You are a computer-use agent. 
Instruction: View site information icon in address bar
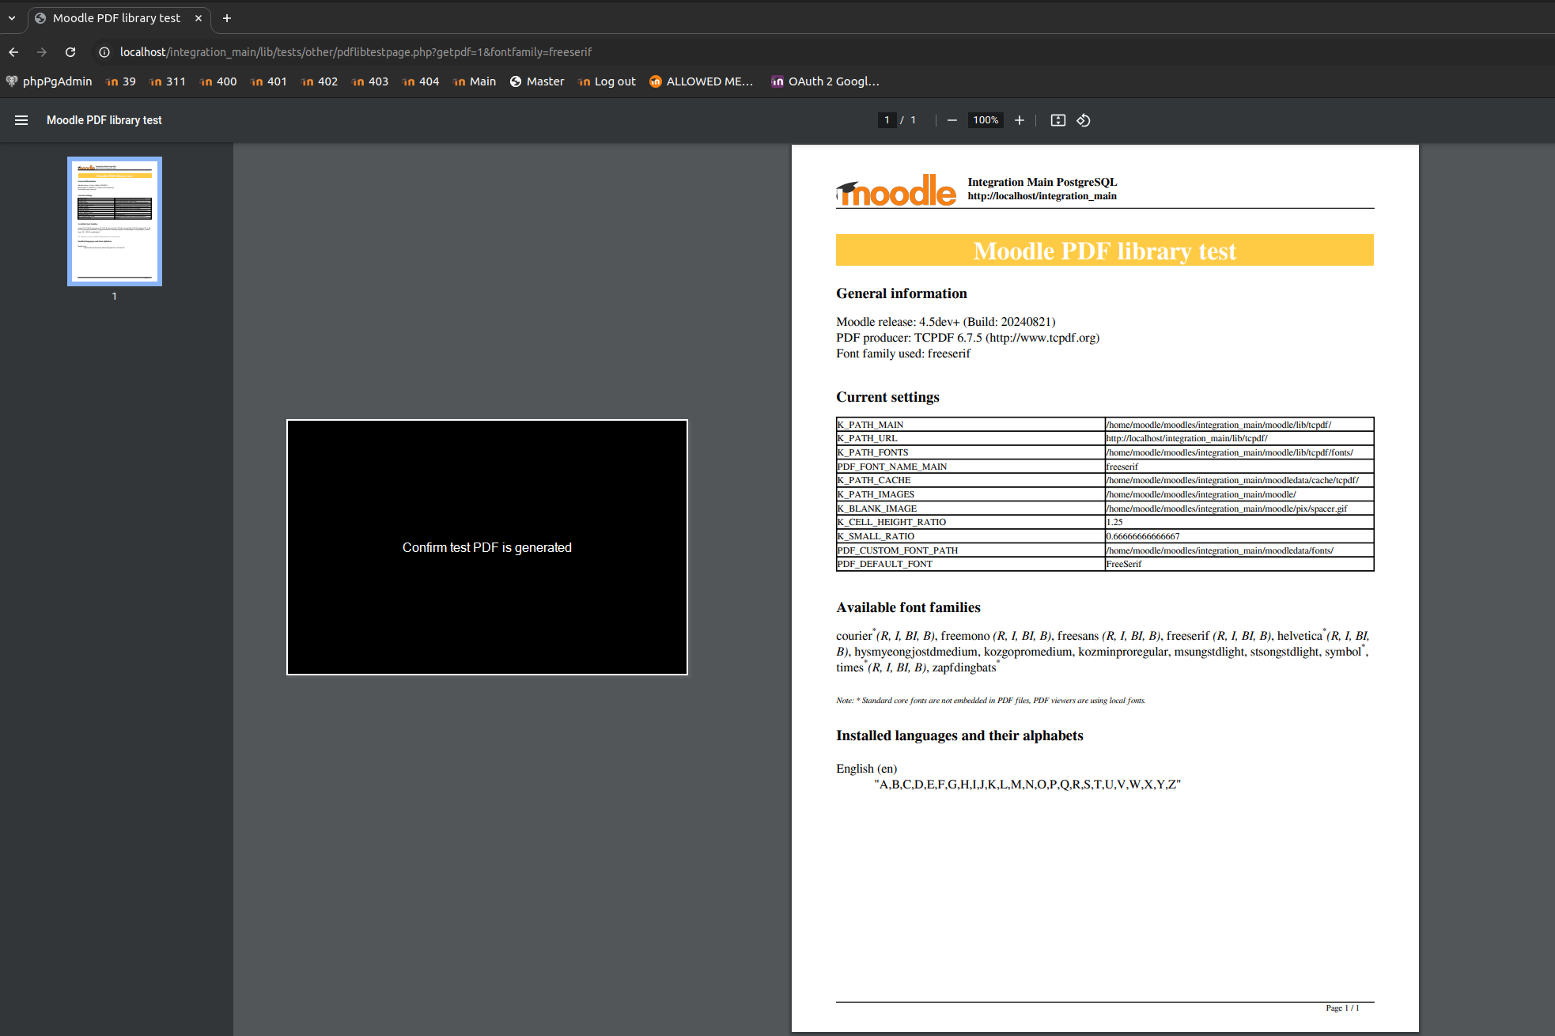pyautogui.click(x=104, y=52)
